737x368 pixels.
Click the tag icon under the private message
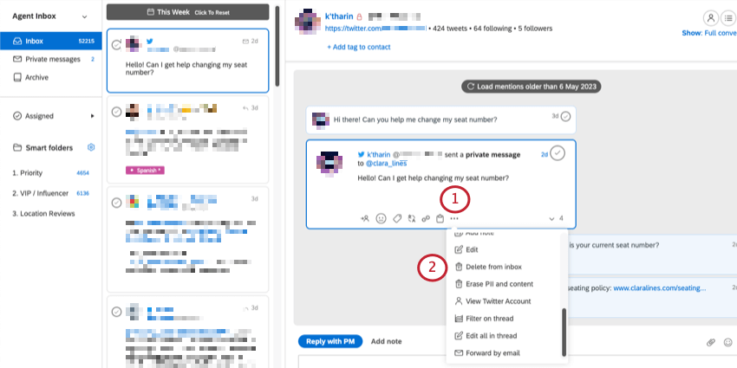[x=397, y=218]
